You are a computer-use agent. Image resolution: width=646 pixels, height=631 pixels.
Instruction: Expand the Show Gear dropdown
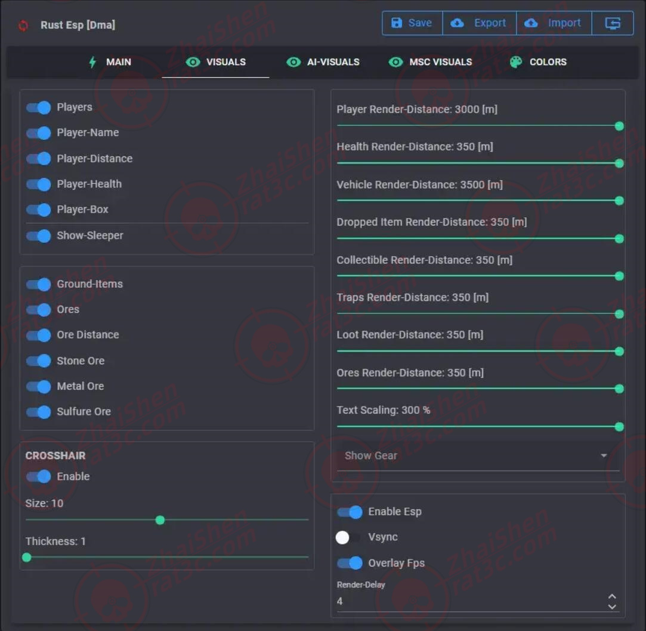[x=478, y=455]
